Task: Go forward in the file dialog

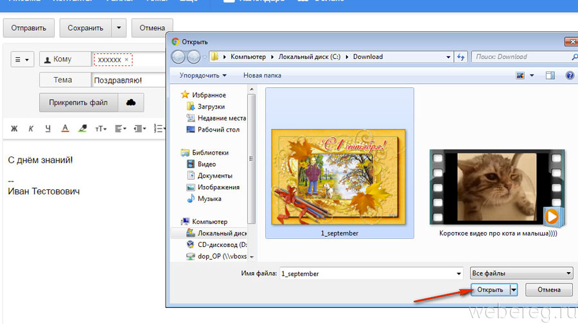Action: point(193,56)
